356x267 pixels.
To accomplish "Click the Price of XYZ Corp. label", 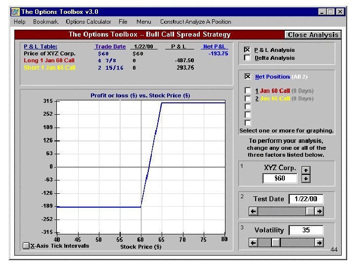I will tap(49, 53).
